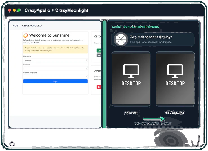Screen dimensions: 208x151
Task: Click the autofill icon in the Confirm password field
Action: click(87, 77)
